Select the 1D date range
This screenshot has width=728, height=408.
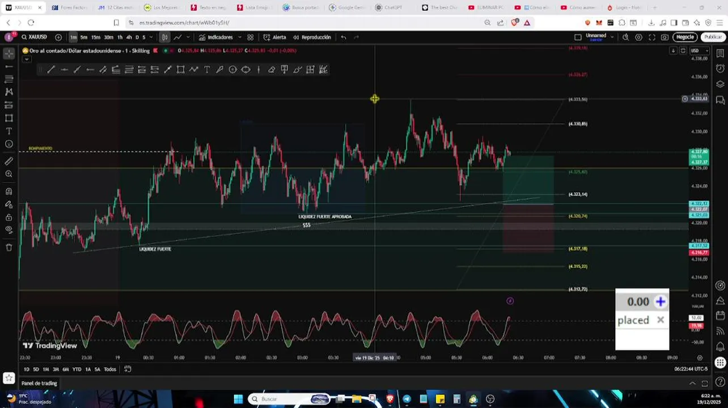tap(27, 369)
